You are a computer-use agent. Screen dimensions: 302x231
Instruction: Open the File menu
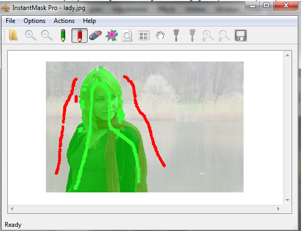pyautogui.click(x=10, y=21)
